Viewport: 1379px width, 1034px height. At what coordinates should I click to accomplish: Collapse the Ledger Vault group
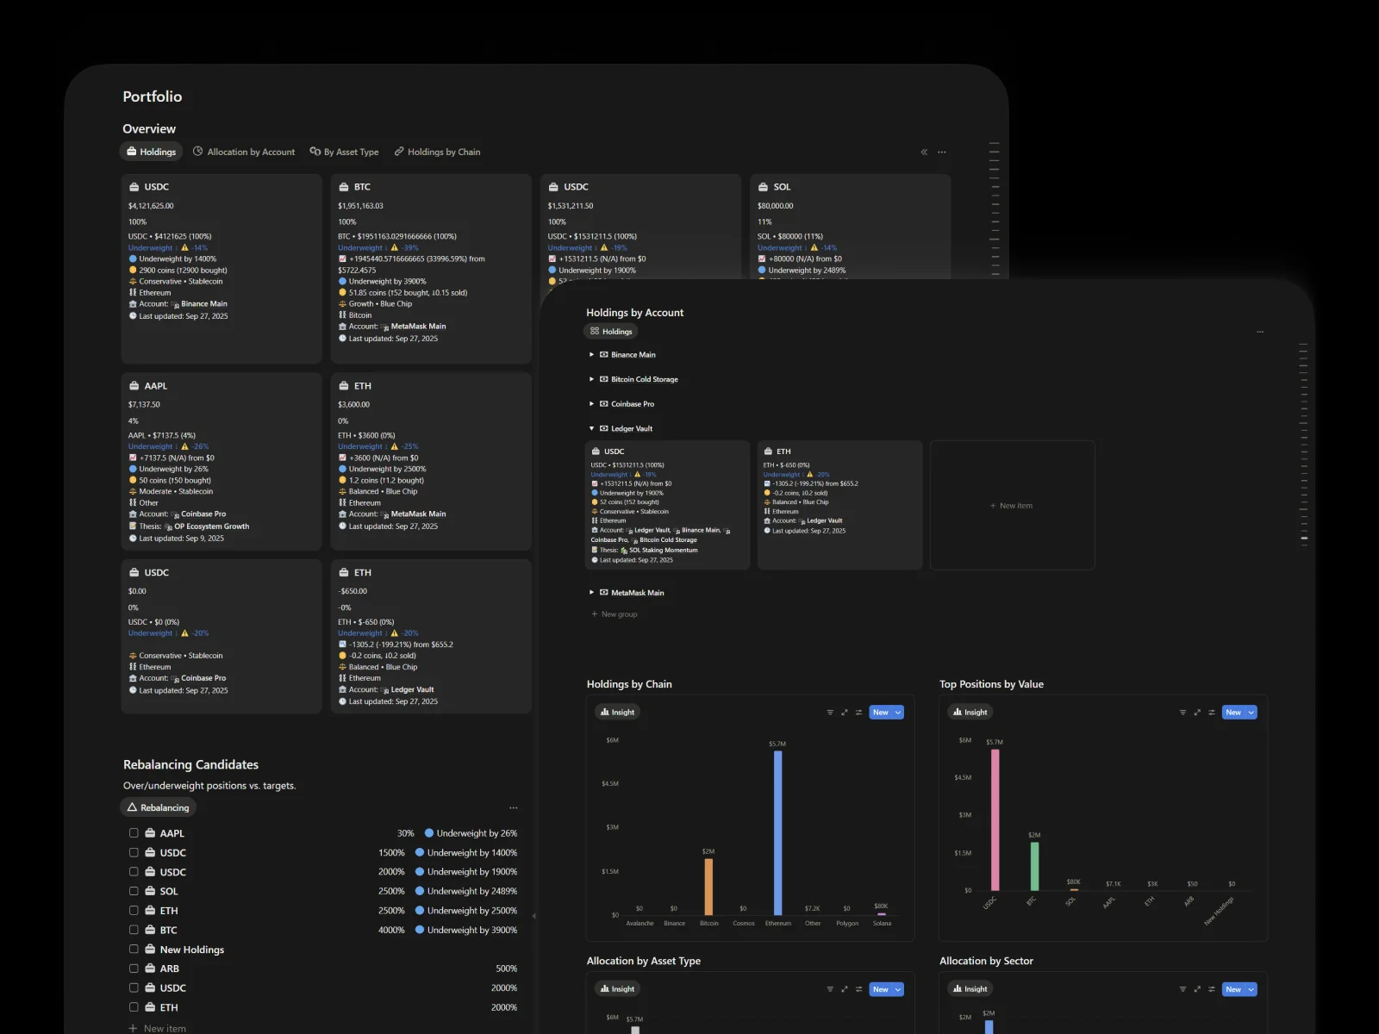click(591, 428)
